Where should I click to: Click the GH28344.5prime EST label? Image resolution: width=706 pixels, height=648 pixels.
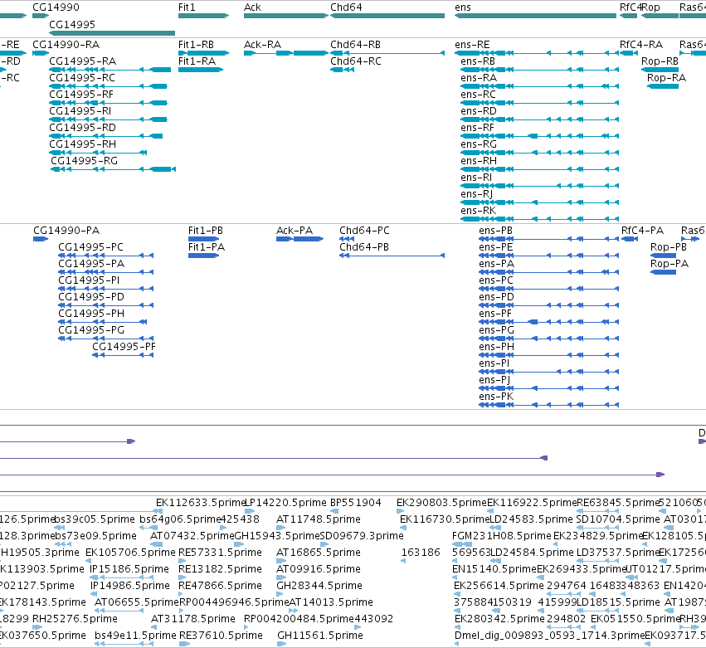coord(319,586)
